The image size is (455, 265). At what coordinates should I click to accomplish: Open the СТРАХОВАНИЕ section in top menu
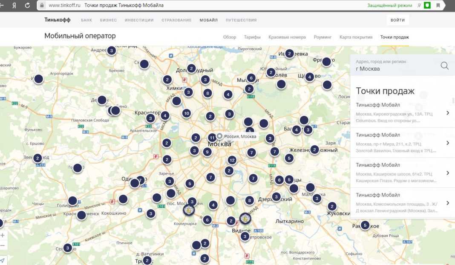tap(176, 20)
